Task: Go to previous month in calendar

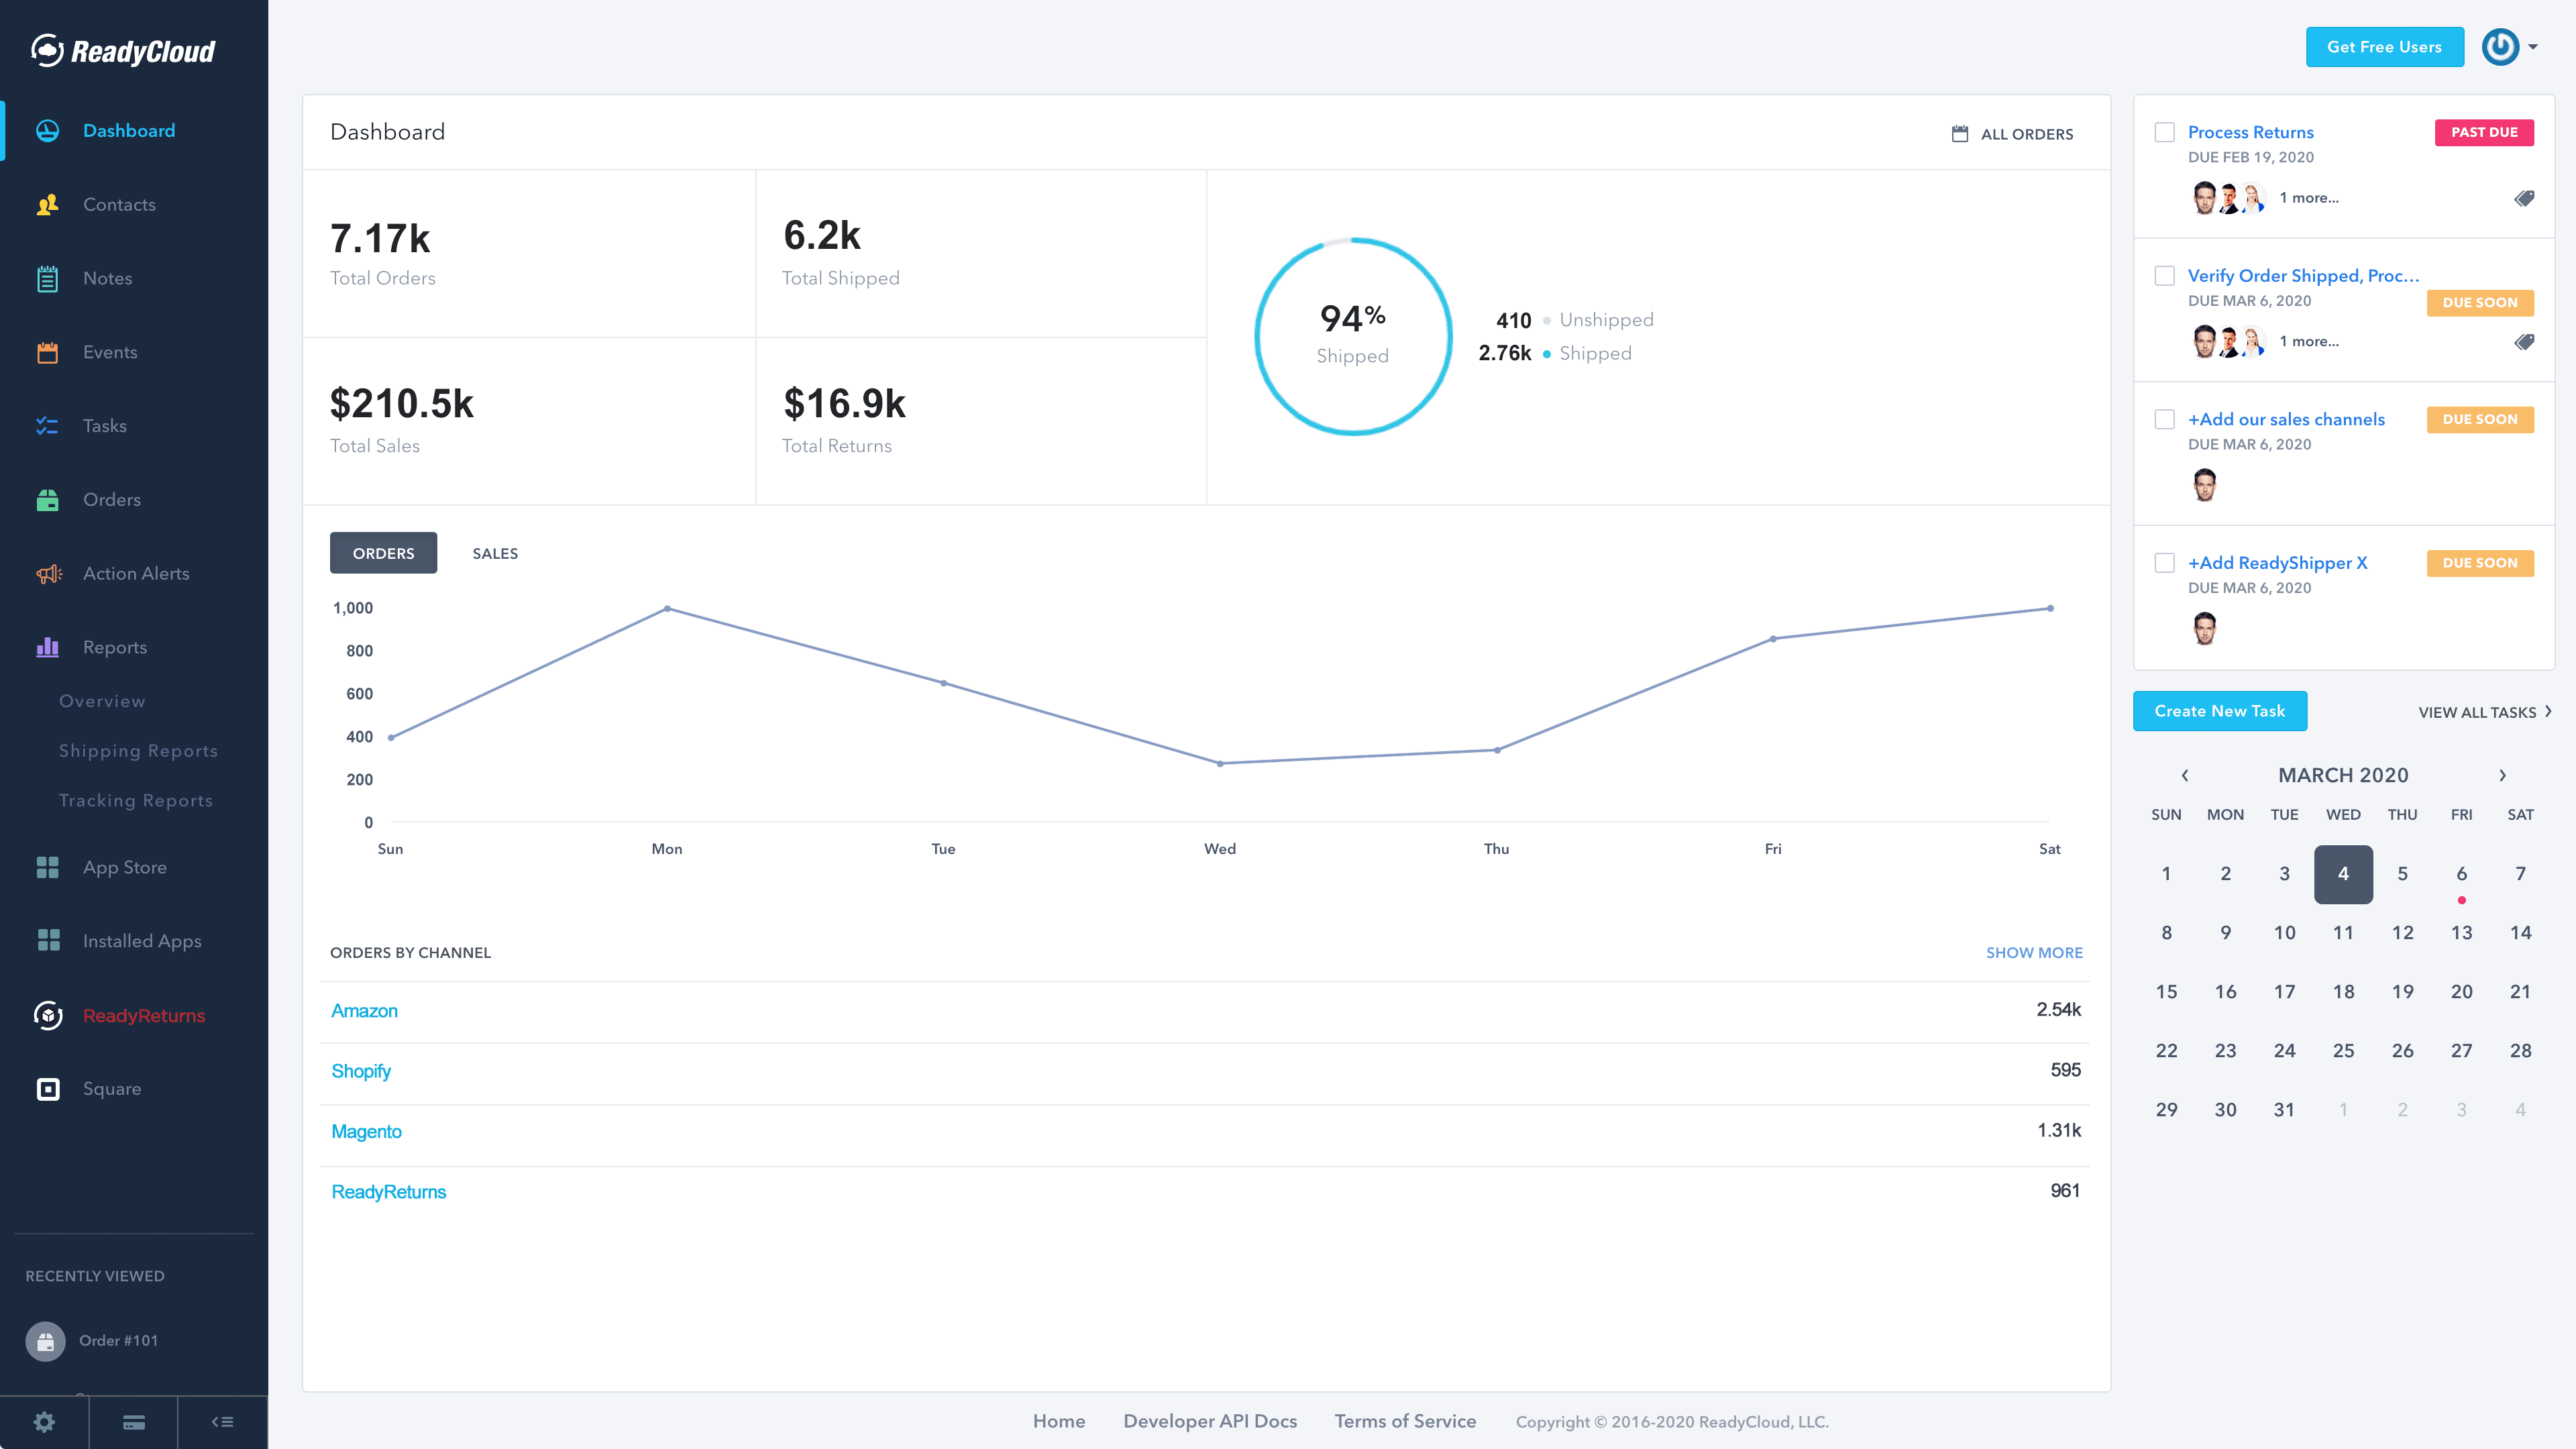Action: tap(2185, 775)
